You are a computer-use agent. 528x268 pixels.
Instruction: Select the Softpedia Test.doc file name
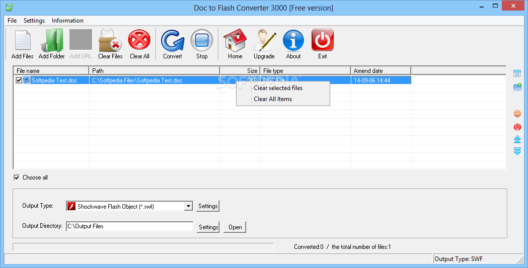pos(54,80)
